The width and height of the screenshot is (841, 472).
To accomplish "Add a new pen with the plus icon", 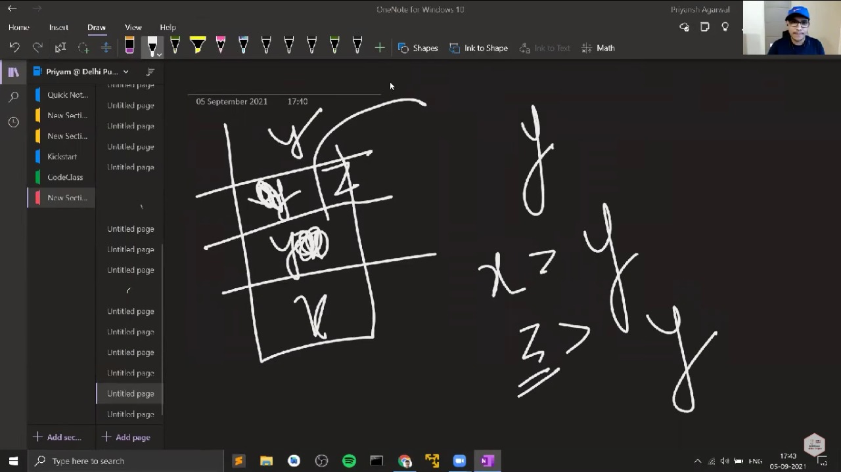I will click(380, 47).
